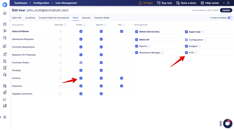Open the Locations tab
The width and height of the screenshot is (234, 130).
pos(30,18)
